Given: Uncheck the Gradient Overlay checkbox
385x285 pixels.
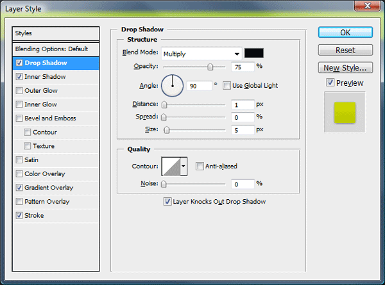Looking at the screenshot, I should (x=19, y=188).
